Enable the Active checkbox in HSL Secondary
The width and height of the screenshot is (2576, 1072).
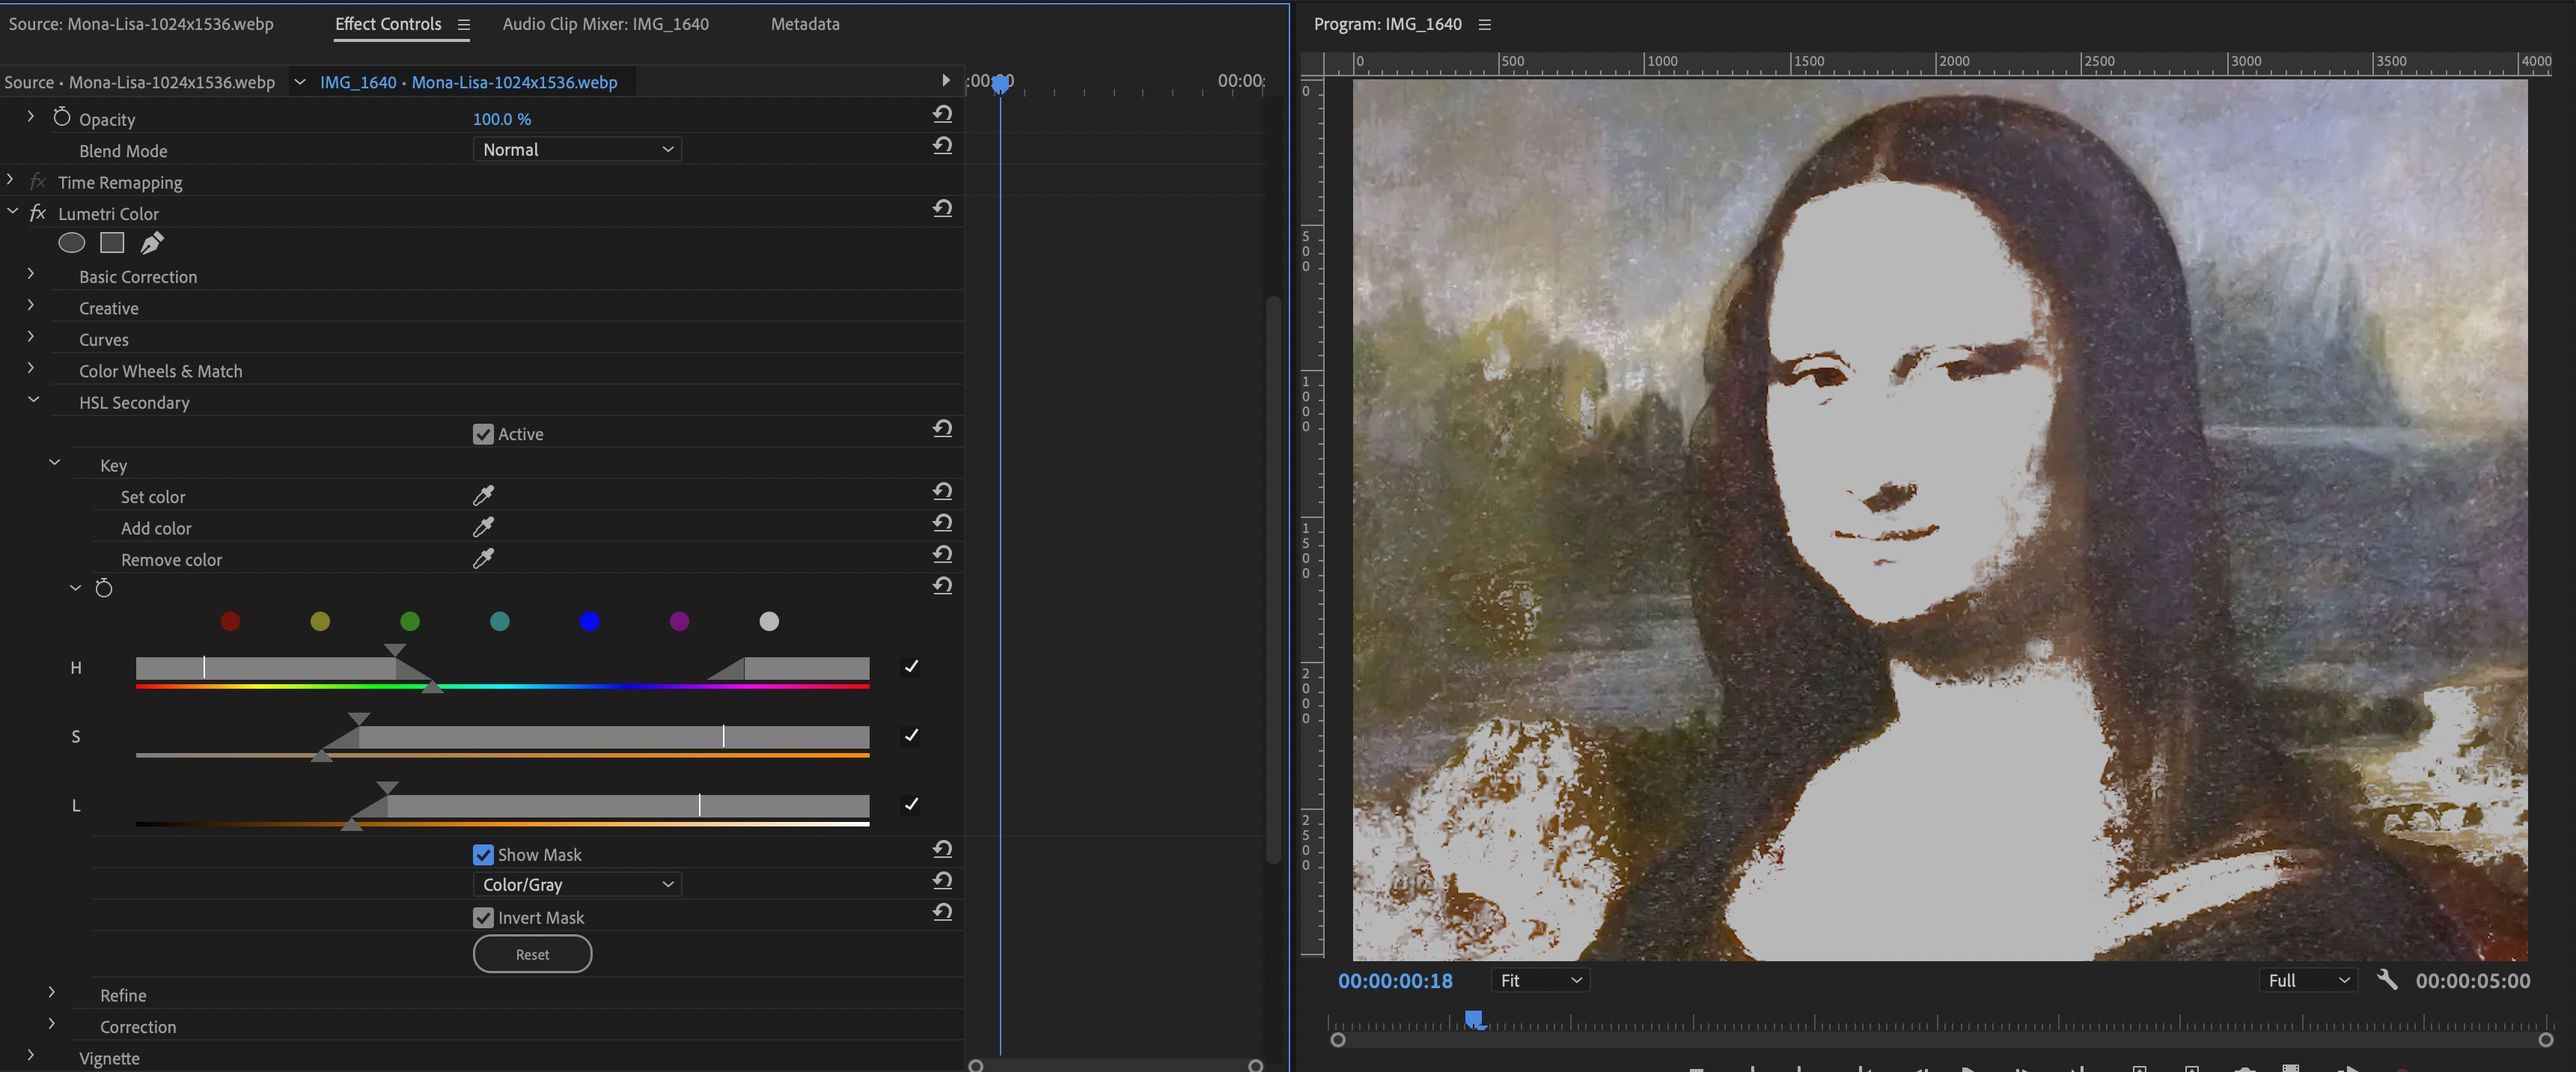pyautogui.click(x=484, y=433)
